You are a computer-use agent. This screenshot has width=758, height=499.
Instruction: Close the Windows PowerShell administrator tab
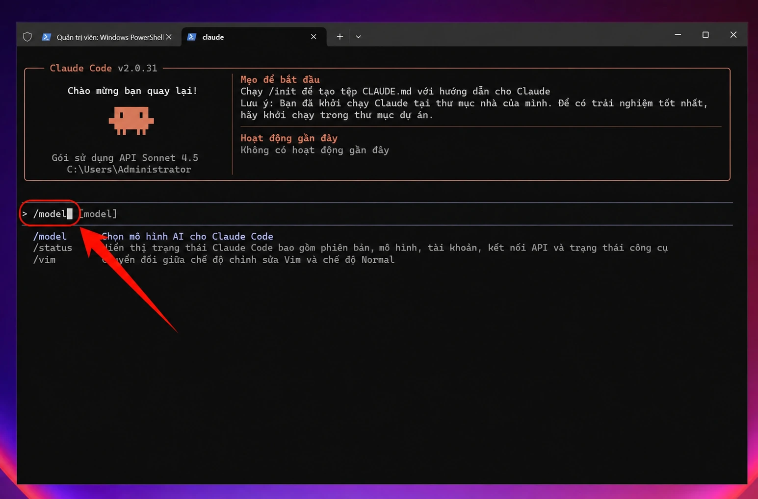169,37
